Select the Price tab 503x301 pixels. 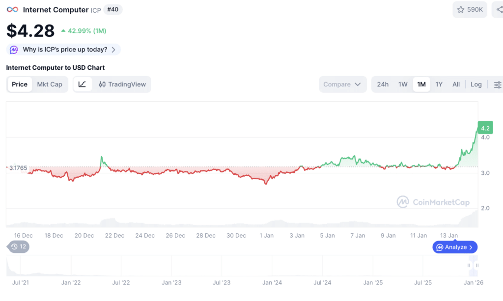point(20,84)
